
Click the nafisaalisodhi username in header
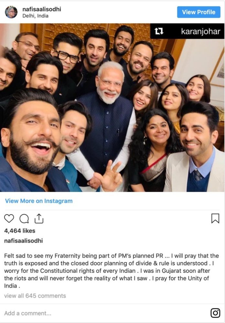pos(42,9)
